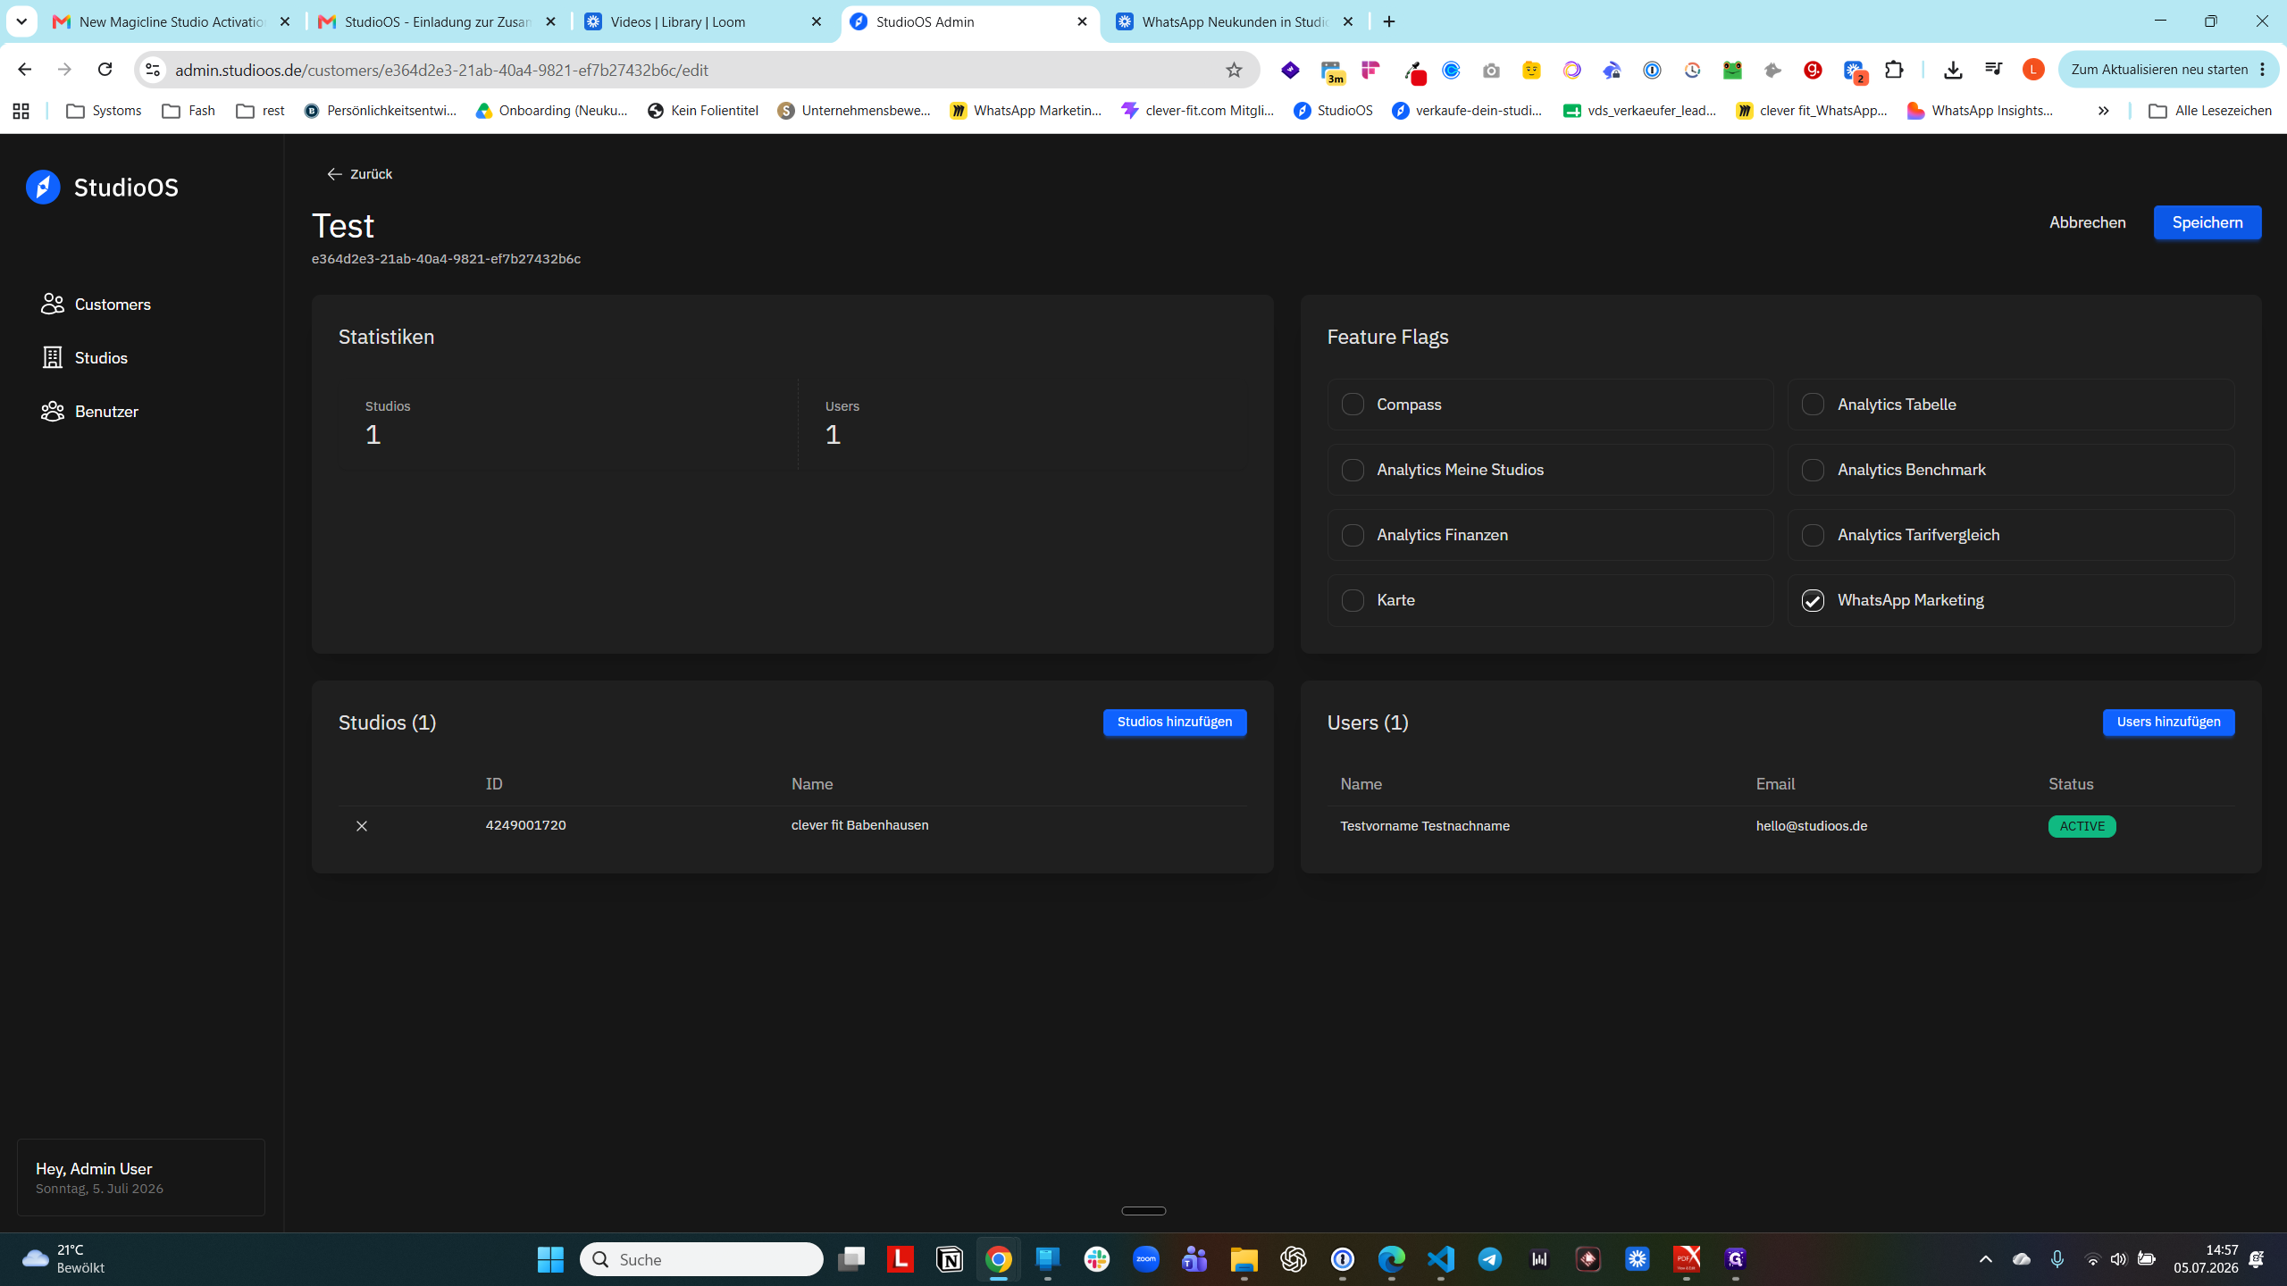Click Studios hinzufügen button
The height and width of the screenshot is (1286, 2287).
pos(1175,722)
